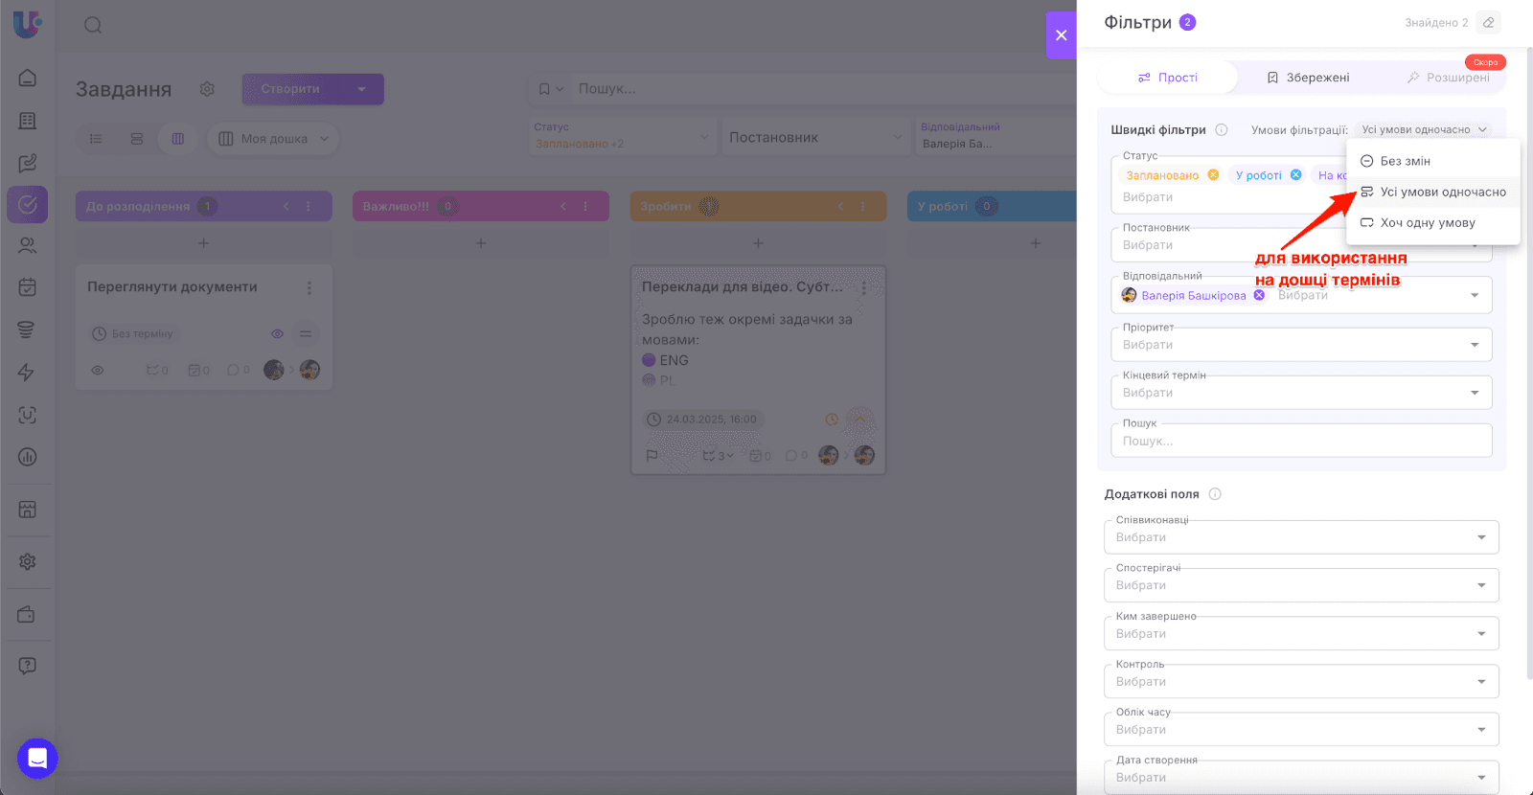Click the info icon beside Швидкі фільтри
The image size is (1533, 795).
(x=1222, y=129)
